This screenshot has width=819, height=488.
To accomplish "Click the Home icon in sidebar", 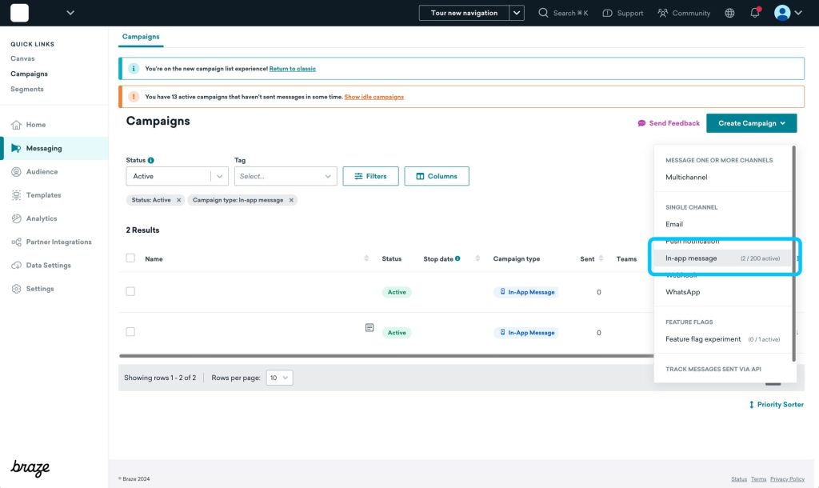I will [16, 125].
